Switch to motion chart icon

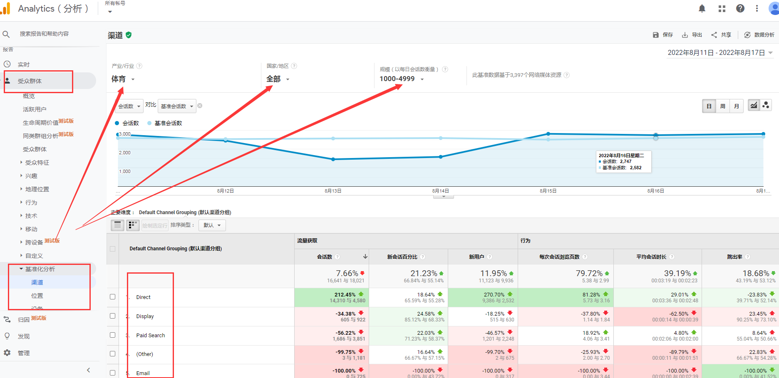[766, 106]
